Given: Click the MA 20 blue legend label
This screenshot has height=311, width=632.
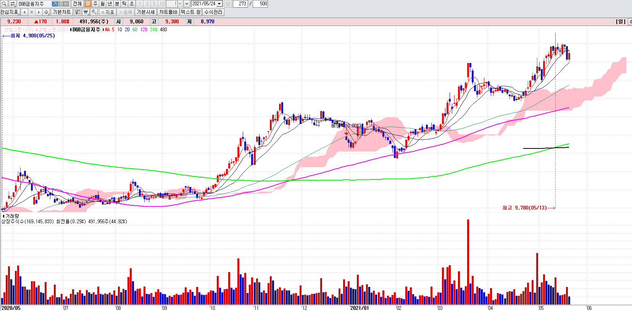Looking at the screenshot, I should pyautogui.click(x=127, y=29).
